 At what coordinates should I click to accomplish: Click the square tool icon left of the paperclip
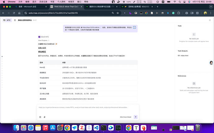coord(40,117)
